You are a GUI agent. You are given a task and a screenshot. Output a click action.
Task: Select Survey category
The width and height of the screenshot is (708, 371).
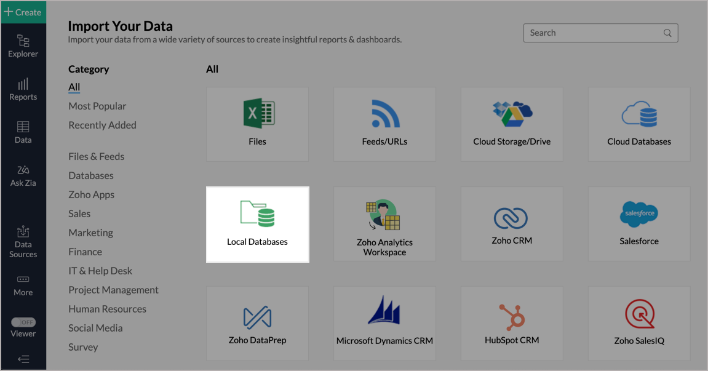pyautogui.click(x=83, y=347)
